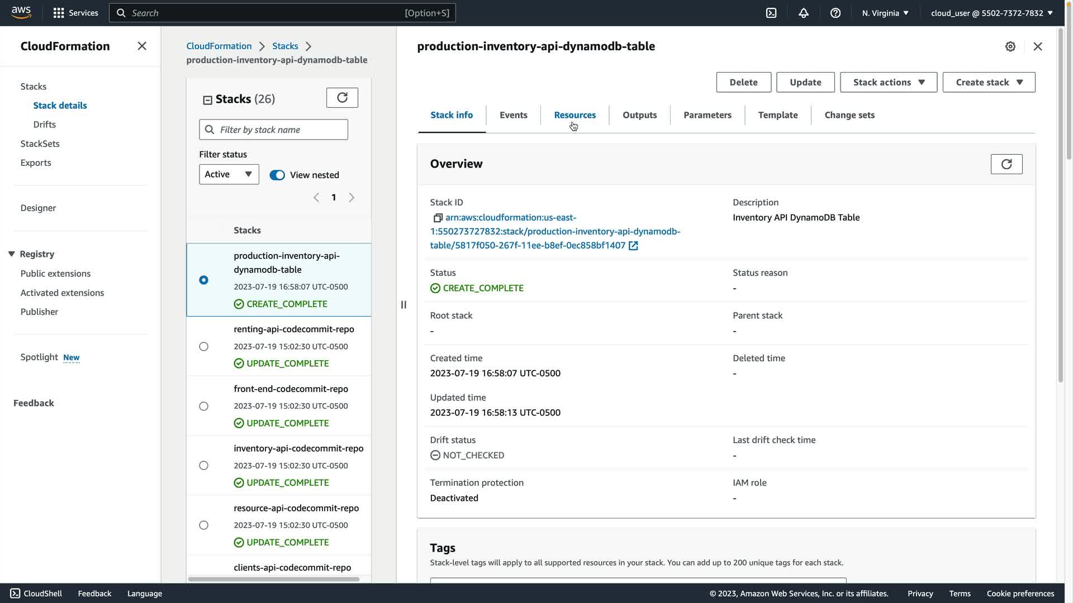Viewport: 1073px width, 603px height.
Task: Open the Active filter status dropdown
Action: pos(229,174)
